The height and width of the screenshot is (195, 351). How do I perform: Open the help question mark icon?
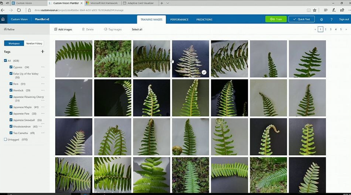pos(331,20)
